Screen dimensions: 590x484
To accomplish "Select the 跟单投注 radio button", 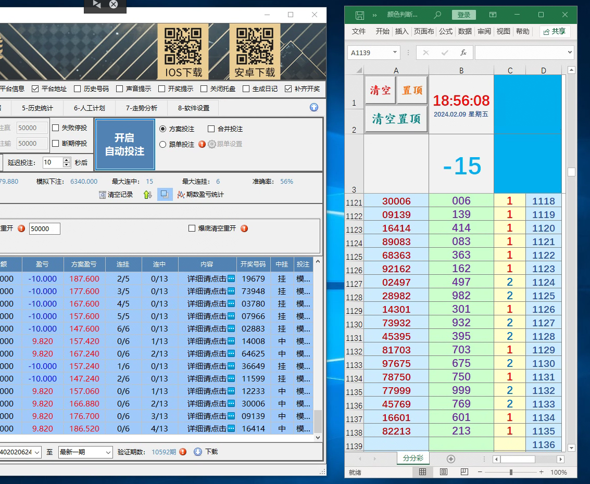I will [163, 144].
